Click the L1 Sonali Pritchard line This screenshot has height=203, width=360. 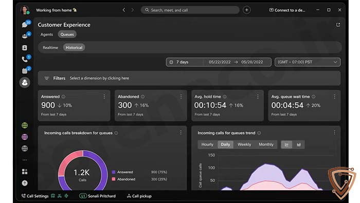(98, 196)
